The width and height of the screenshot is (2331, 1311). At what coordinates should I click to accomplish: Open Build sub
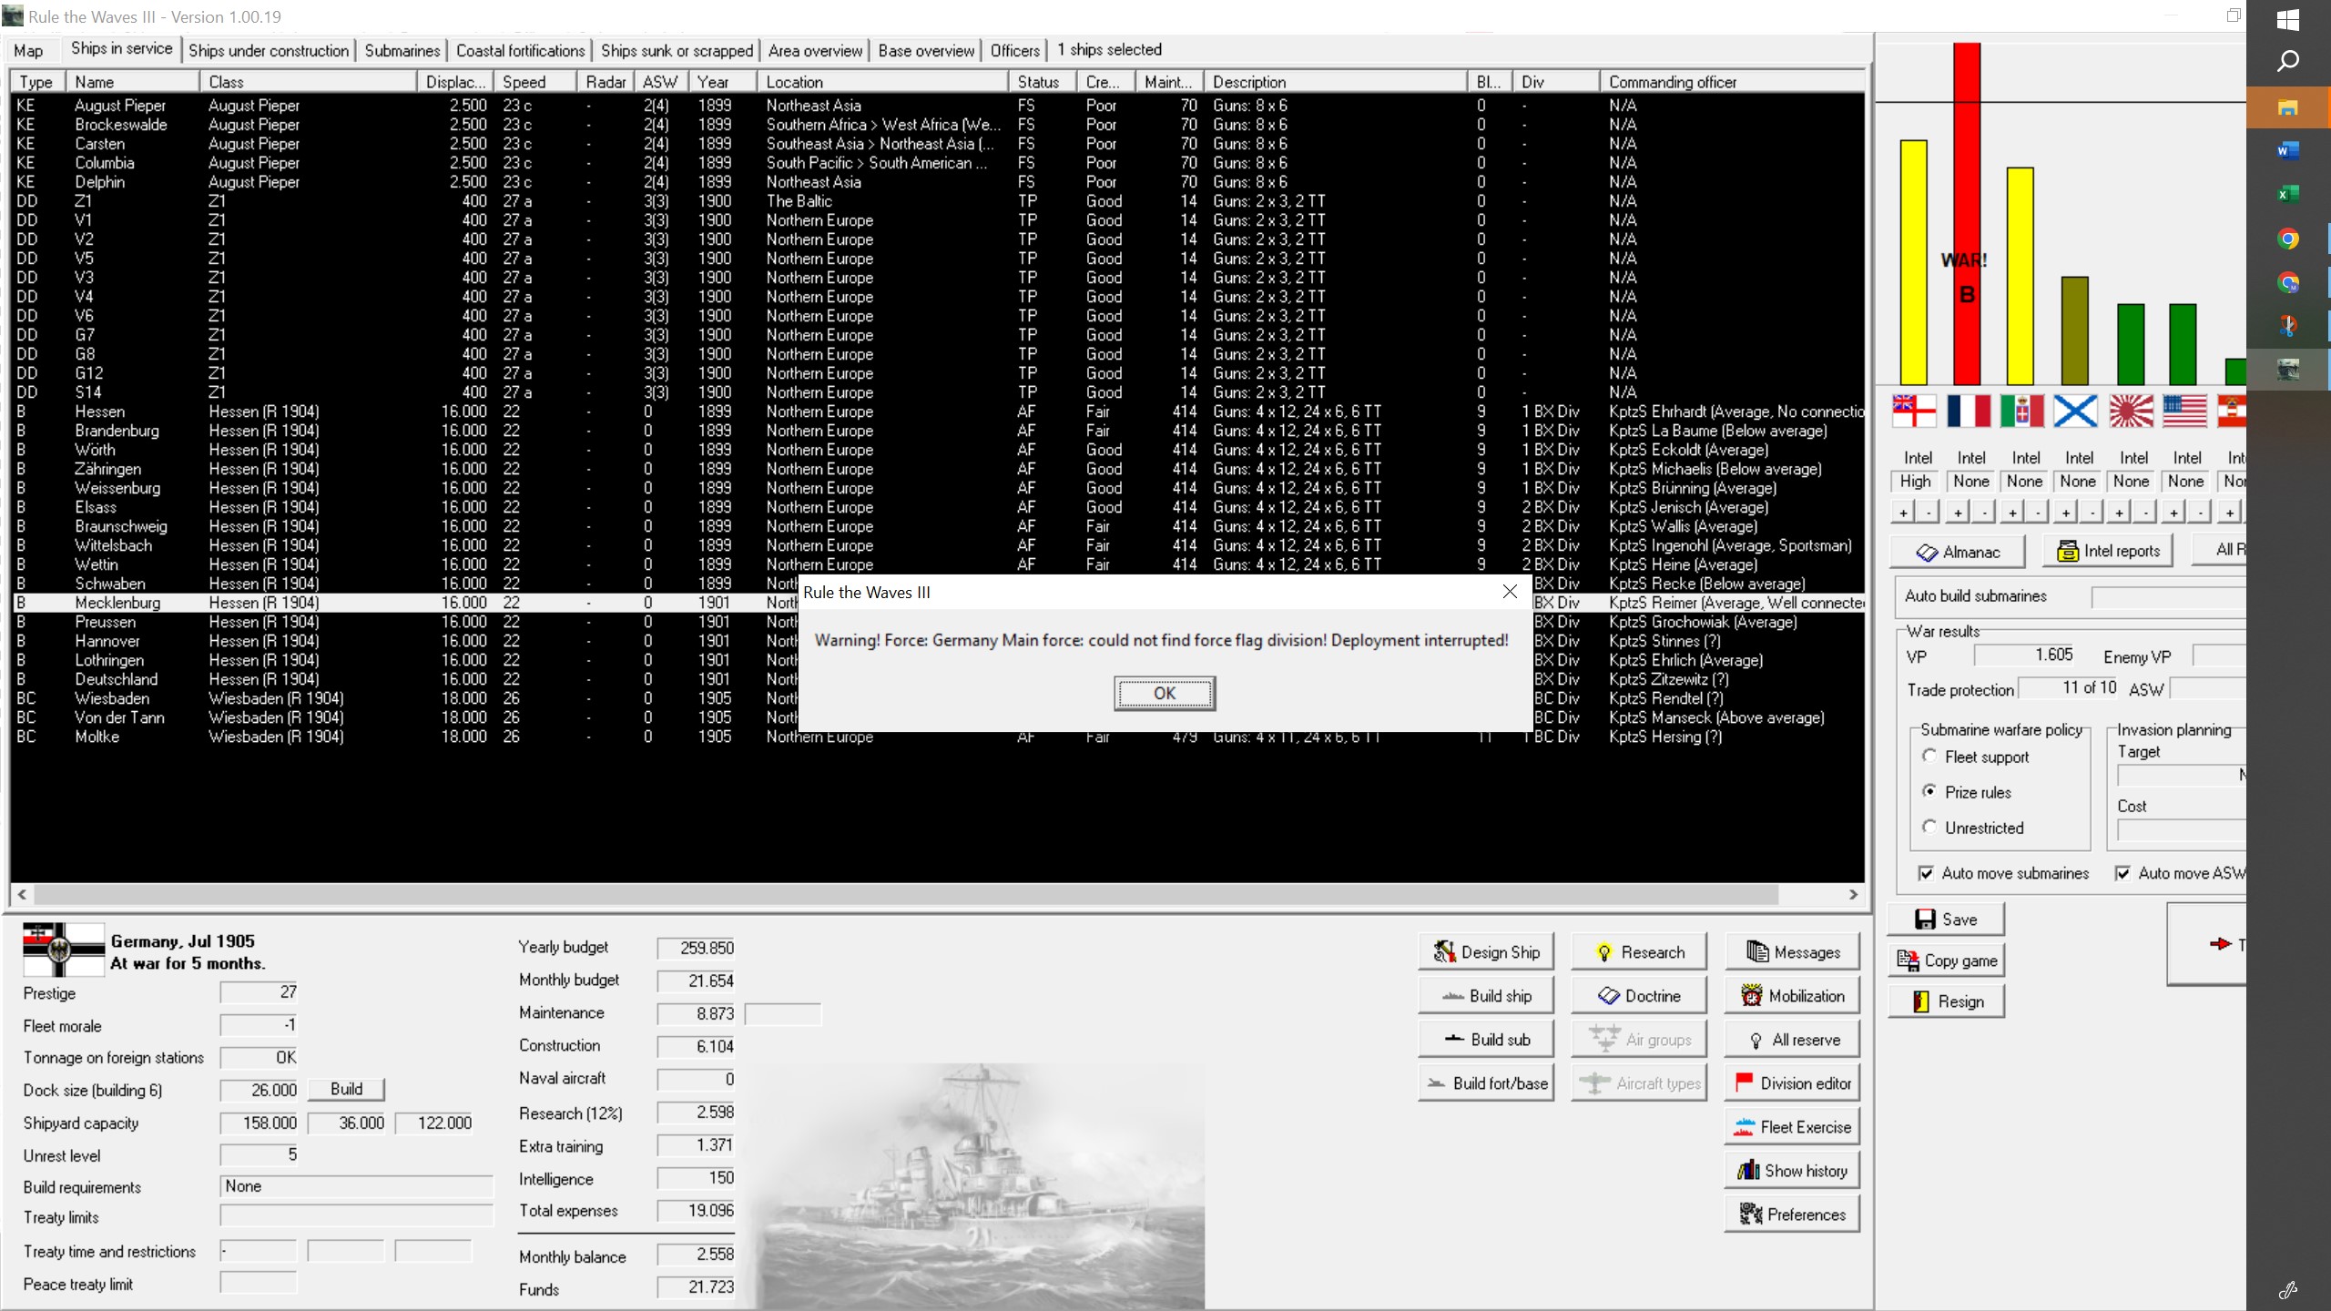pos(1485,1038)
